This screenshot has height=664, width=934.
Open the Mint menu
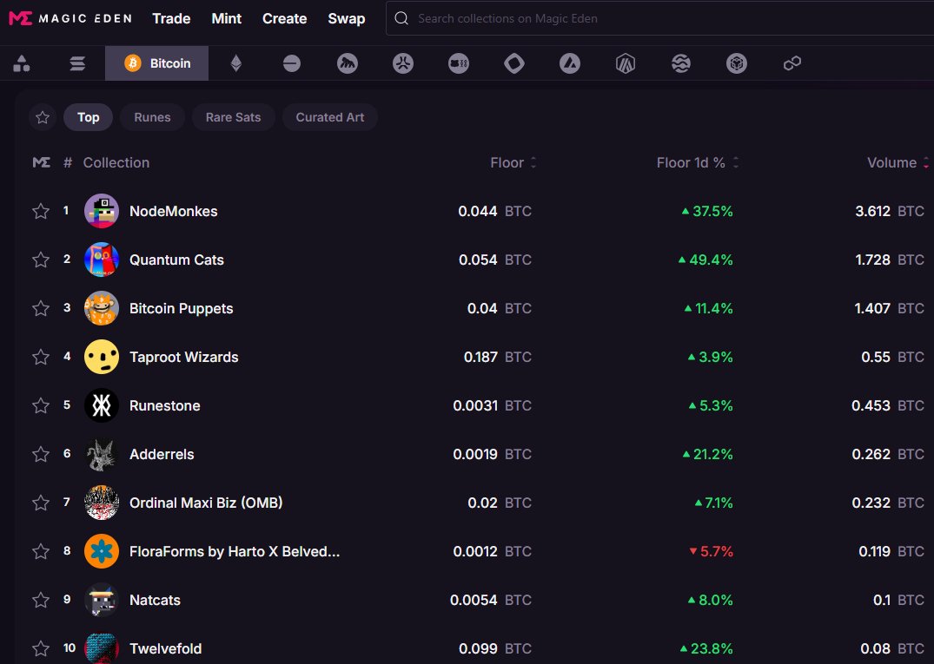pos(227,18)
